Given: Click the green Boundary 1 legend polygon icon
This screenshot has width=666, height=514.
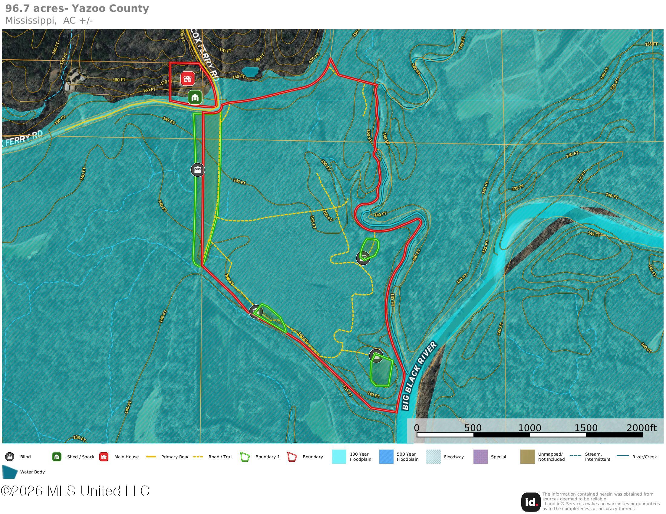Looking at the screenshot, I should coord(245,457).
